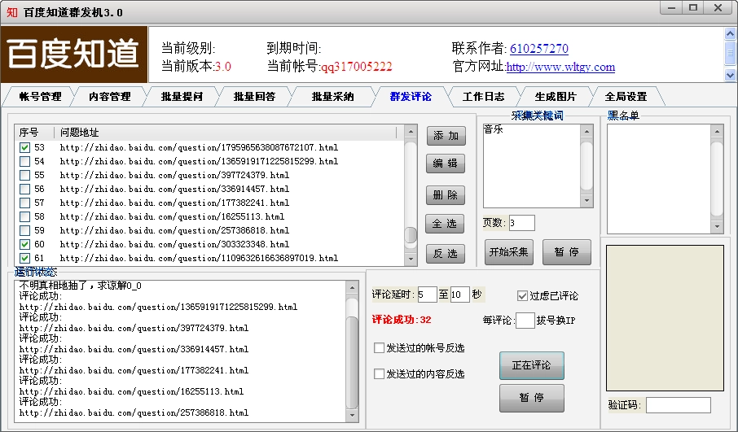Click the 添加 button

[446, 136]
